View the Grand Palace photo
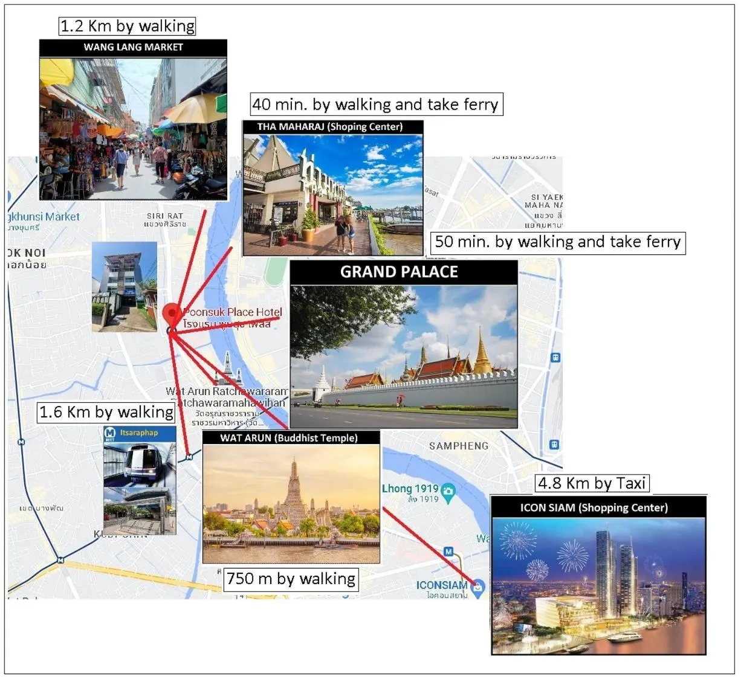Image resolution: width=741 pixels, height=679 pixels. coord(404,356)
